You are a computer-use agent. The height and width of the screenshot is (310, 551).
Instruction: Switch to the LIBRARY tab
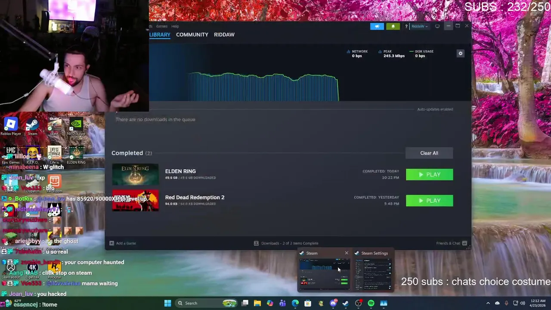(x=160, y=34)
